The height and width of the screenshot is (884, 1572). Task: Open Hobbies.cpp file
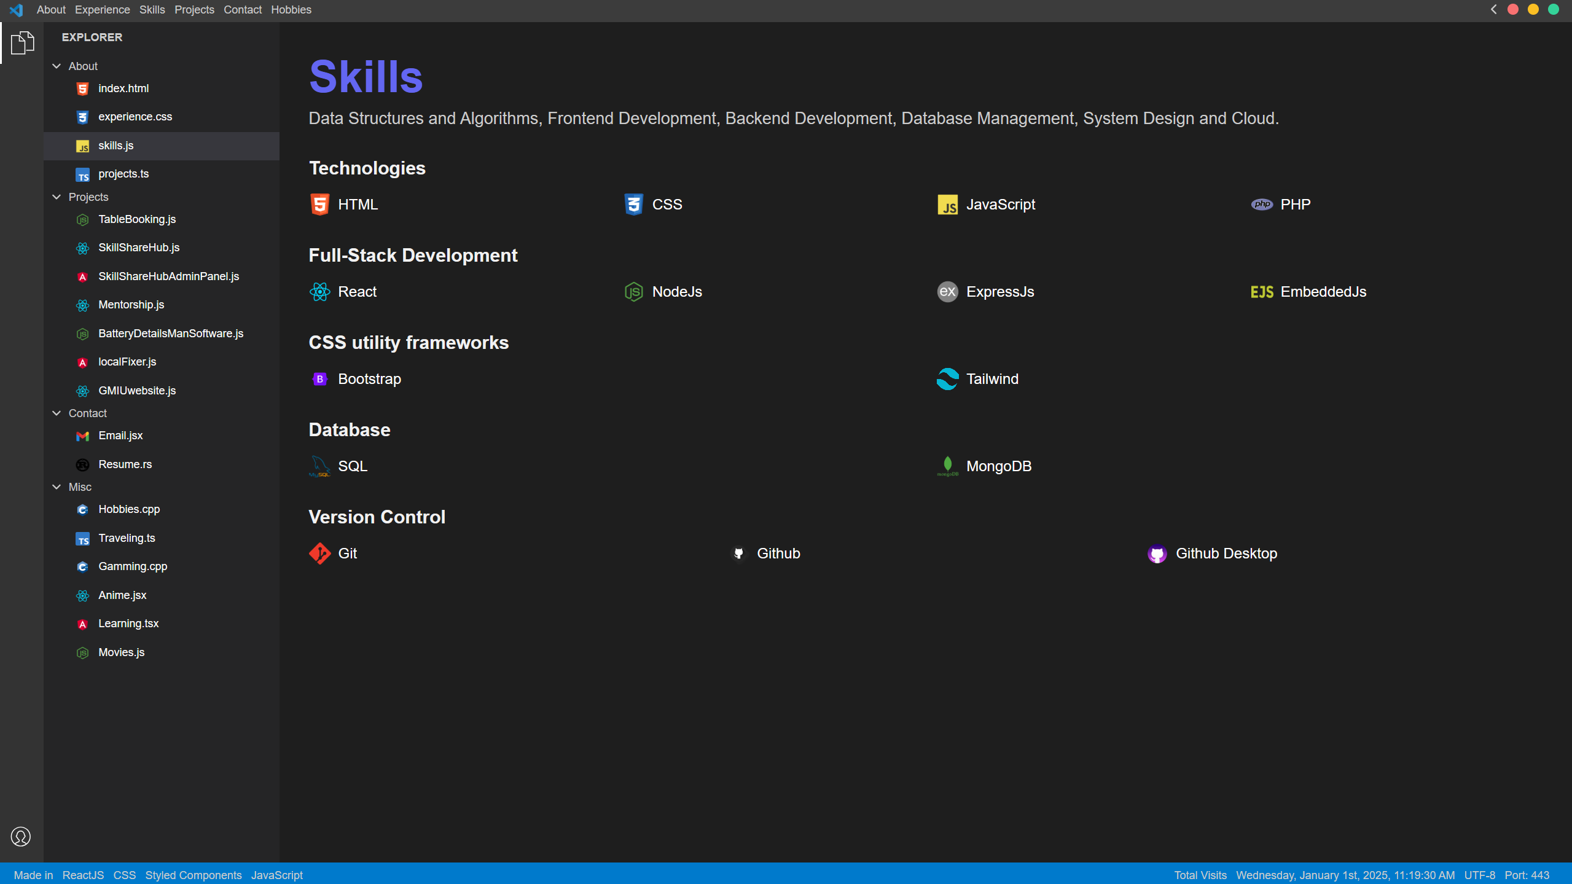tap(162, 509)
